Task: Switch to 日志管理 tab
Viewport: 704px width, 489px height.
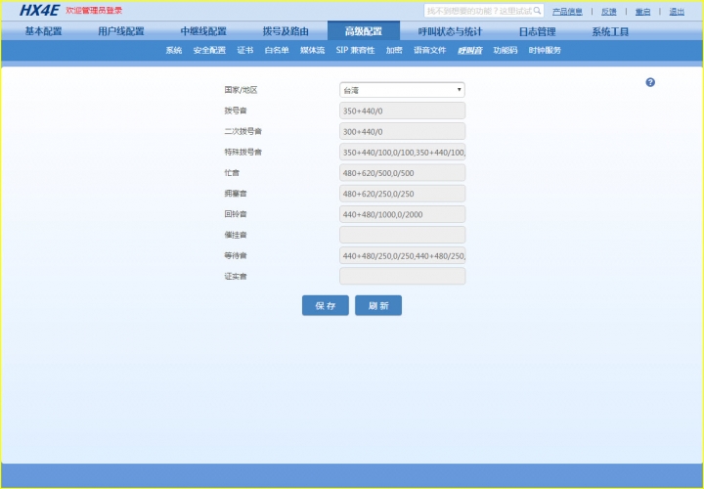Action: pyautogui.click(x=538, y=31)
